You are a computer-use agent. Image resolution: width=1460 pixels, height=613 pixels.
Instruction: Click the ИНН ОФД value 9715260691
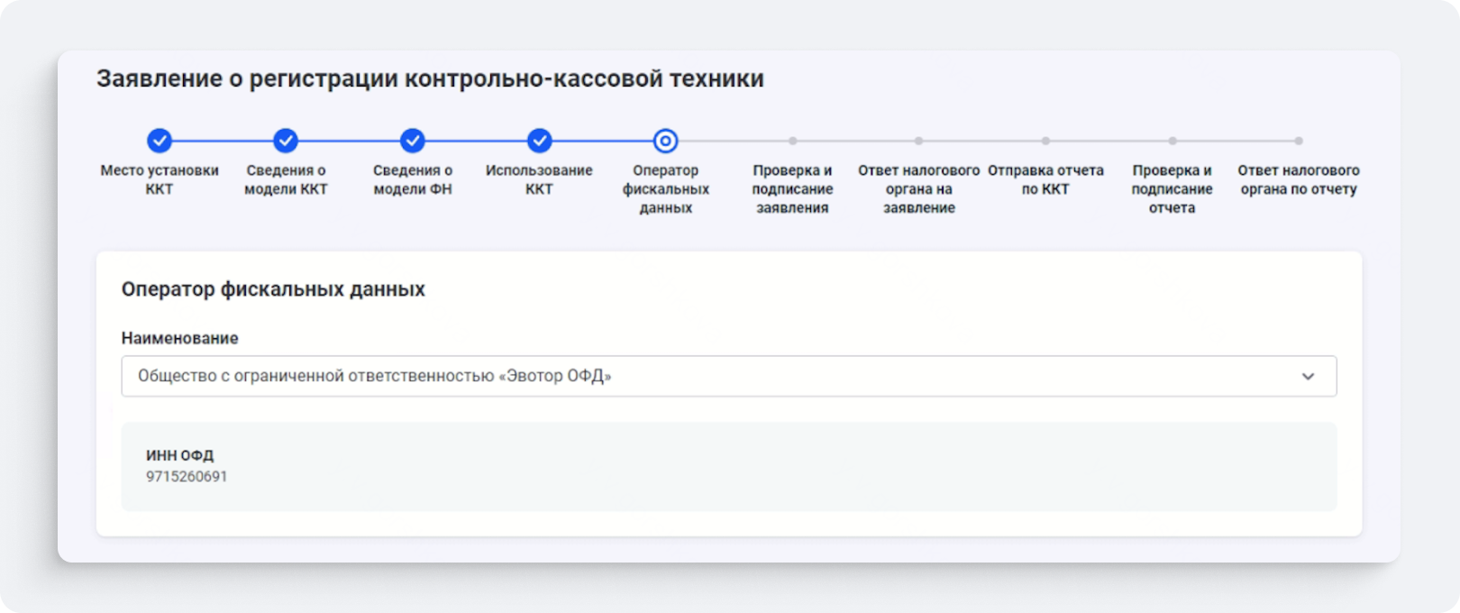pos(187,477)
